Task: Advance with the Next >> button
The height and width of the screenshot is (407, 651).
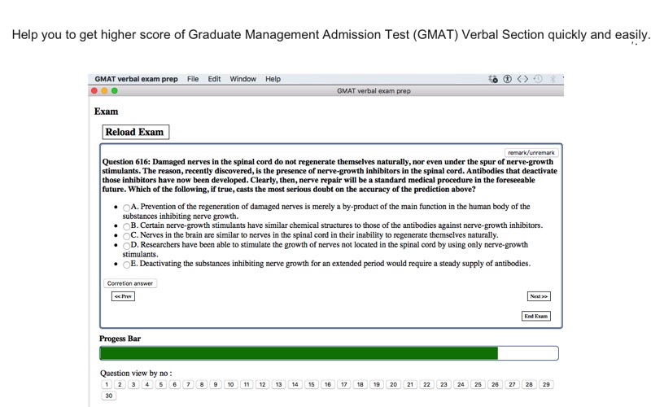Action: (539, 296)
